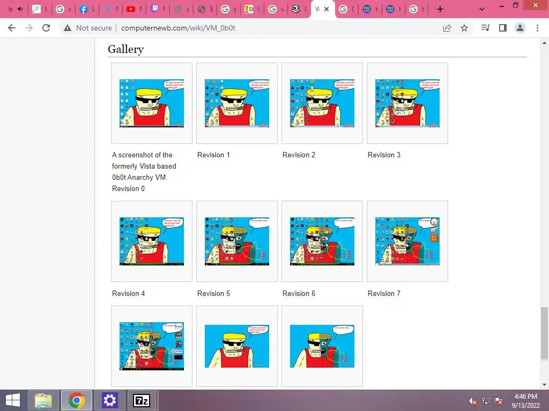This screenshot has height=411, width=549.
Task: Click the scrollbar down arrow
Action: [544, 385]
